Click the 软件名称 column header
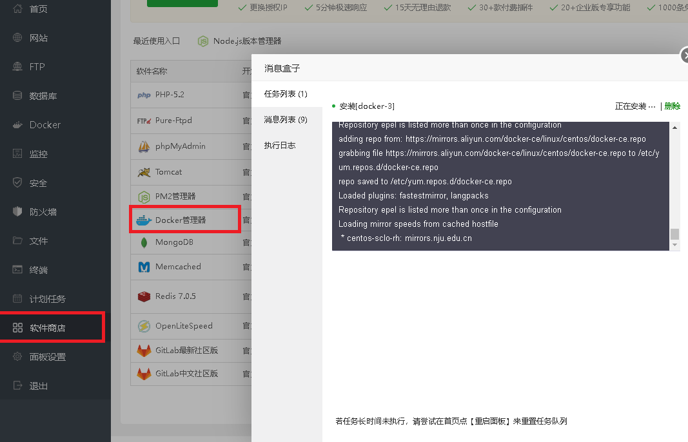The height and width of the screenshot is (442, 688). pyautogui.click(x=152, y=71)
